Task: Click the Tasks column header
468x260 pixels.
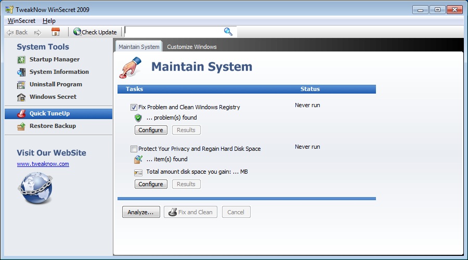Action: tap(134, 89)
